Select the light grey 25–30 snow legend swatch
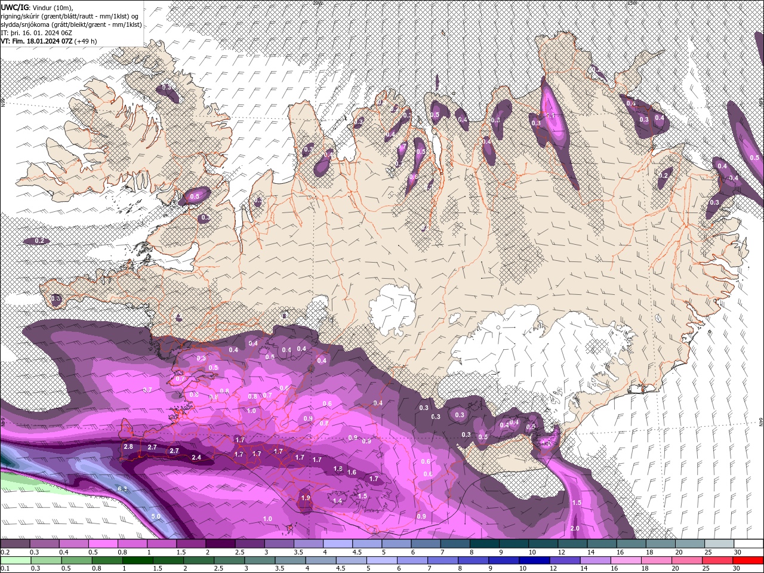The image size is (764, 573). [x=720, y=544]
